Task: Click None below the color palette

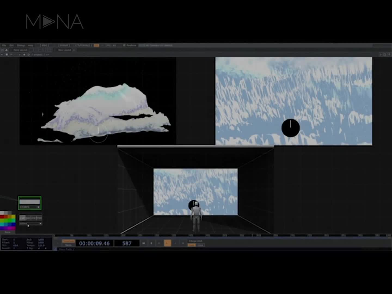Action: click(8, 232)
